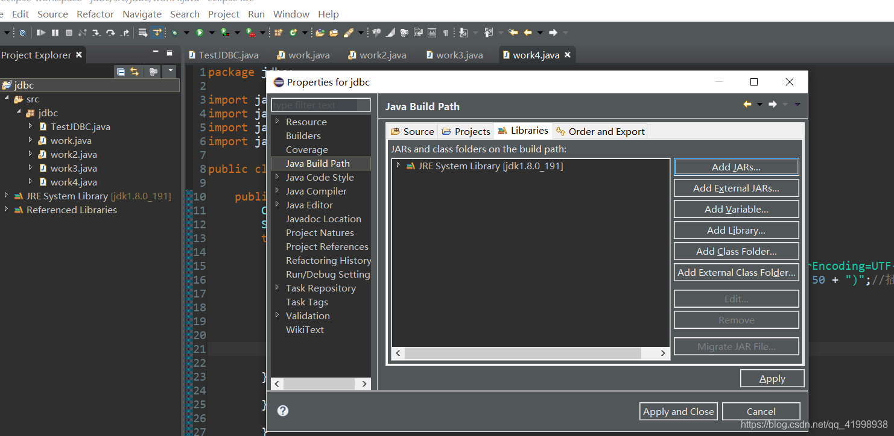Image resolution: width=894 pixels, height=436 pixels.
Task: Expand JRE System Library in build path list
Action: 398,166
